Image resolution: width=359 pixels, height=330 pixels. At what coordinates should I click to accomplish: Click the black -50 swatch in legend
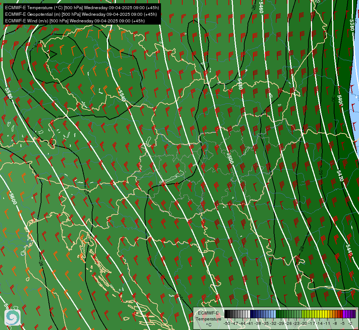pos(226,314)
